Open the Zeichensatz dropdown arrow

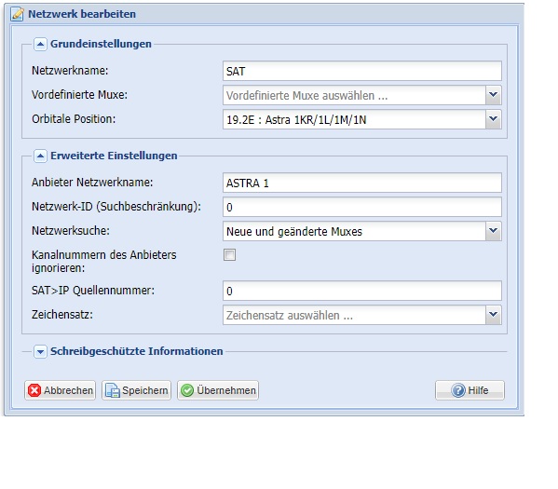point(493,315)
